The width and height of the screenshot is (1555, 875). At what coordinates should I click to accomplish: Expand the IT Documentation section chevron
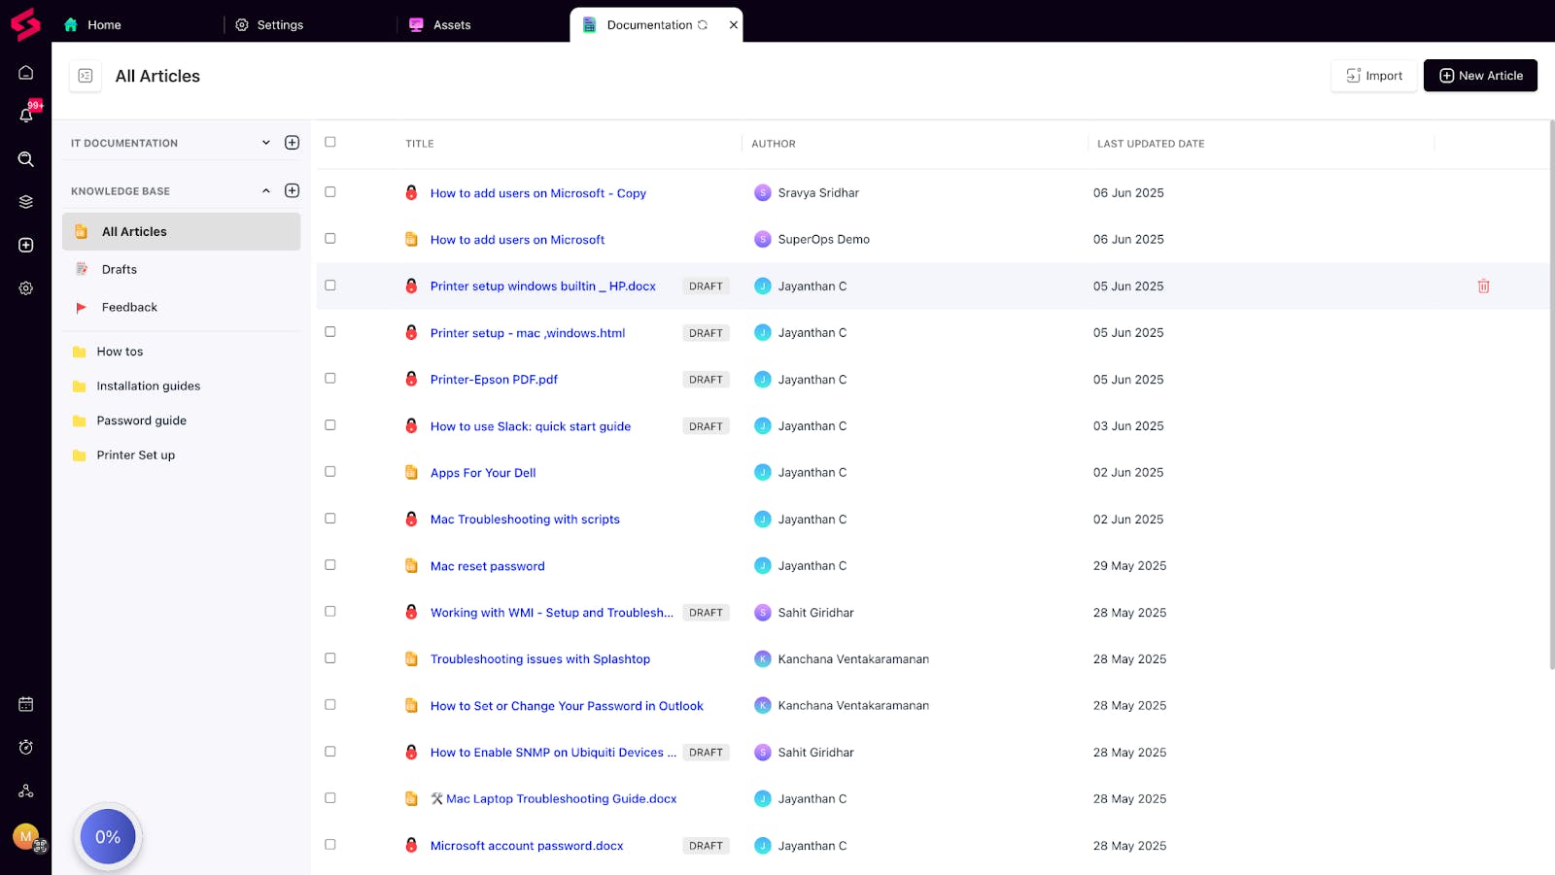[266, 143]
